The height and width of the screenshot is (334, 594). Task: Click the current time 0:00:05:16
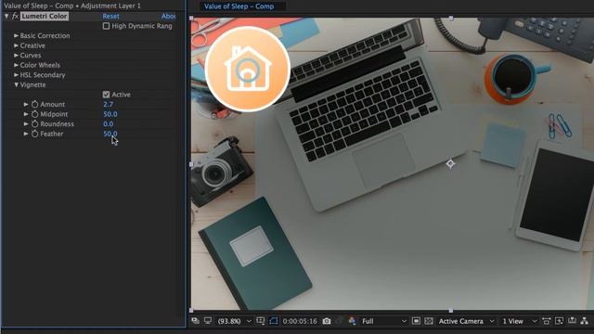300,321
